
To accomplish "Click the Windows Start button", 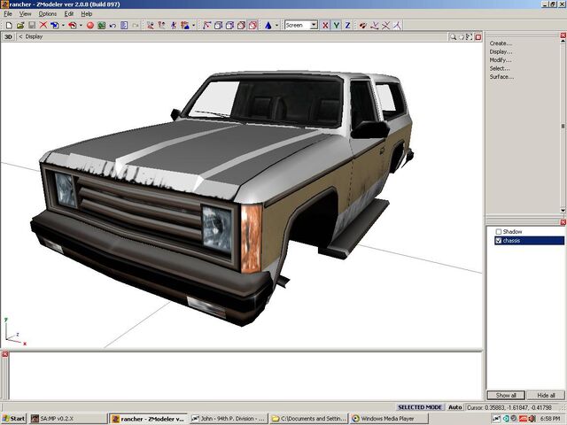I will 14,419.
